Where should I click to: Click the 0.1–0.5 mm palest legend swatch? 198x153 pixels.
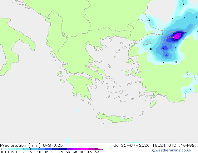tap(5, 149)
